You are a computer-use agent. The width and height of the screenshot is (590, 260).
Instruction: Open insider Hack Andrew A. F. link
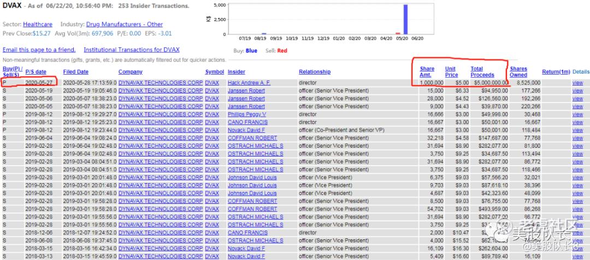tap(249, 82)
